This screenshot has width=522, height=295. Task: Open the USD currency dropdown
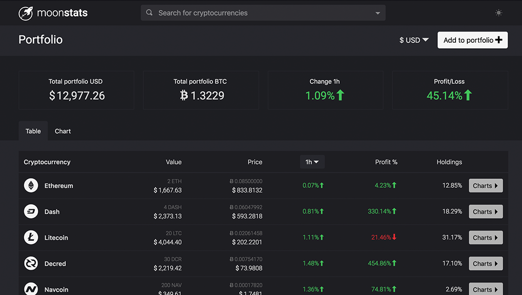(414, 40)
